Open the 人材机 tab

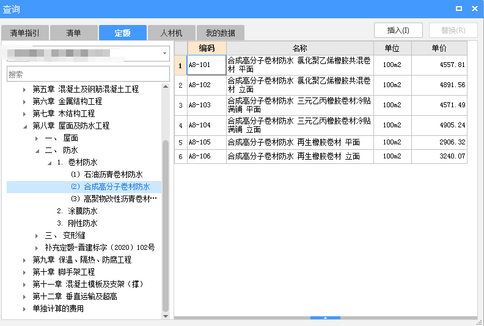click(x=171, y=33)
